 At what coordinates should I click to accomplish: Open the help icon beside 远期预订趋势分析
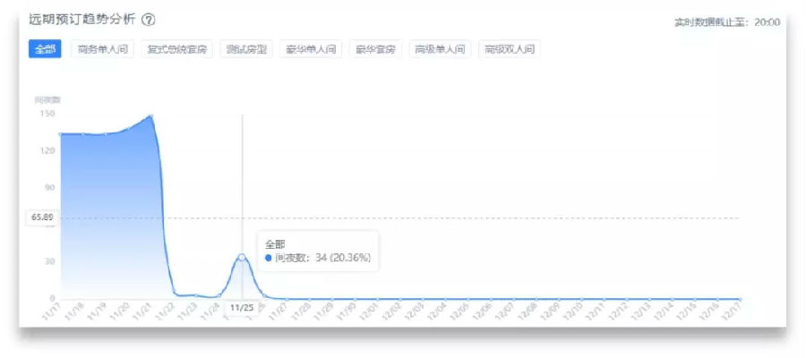(148, 20)
